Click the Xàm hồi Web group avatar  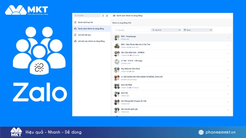coord(117,86)
